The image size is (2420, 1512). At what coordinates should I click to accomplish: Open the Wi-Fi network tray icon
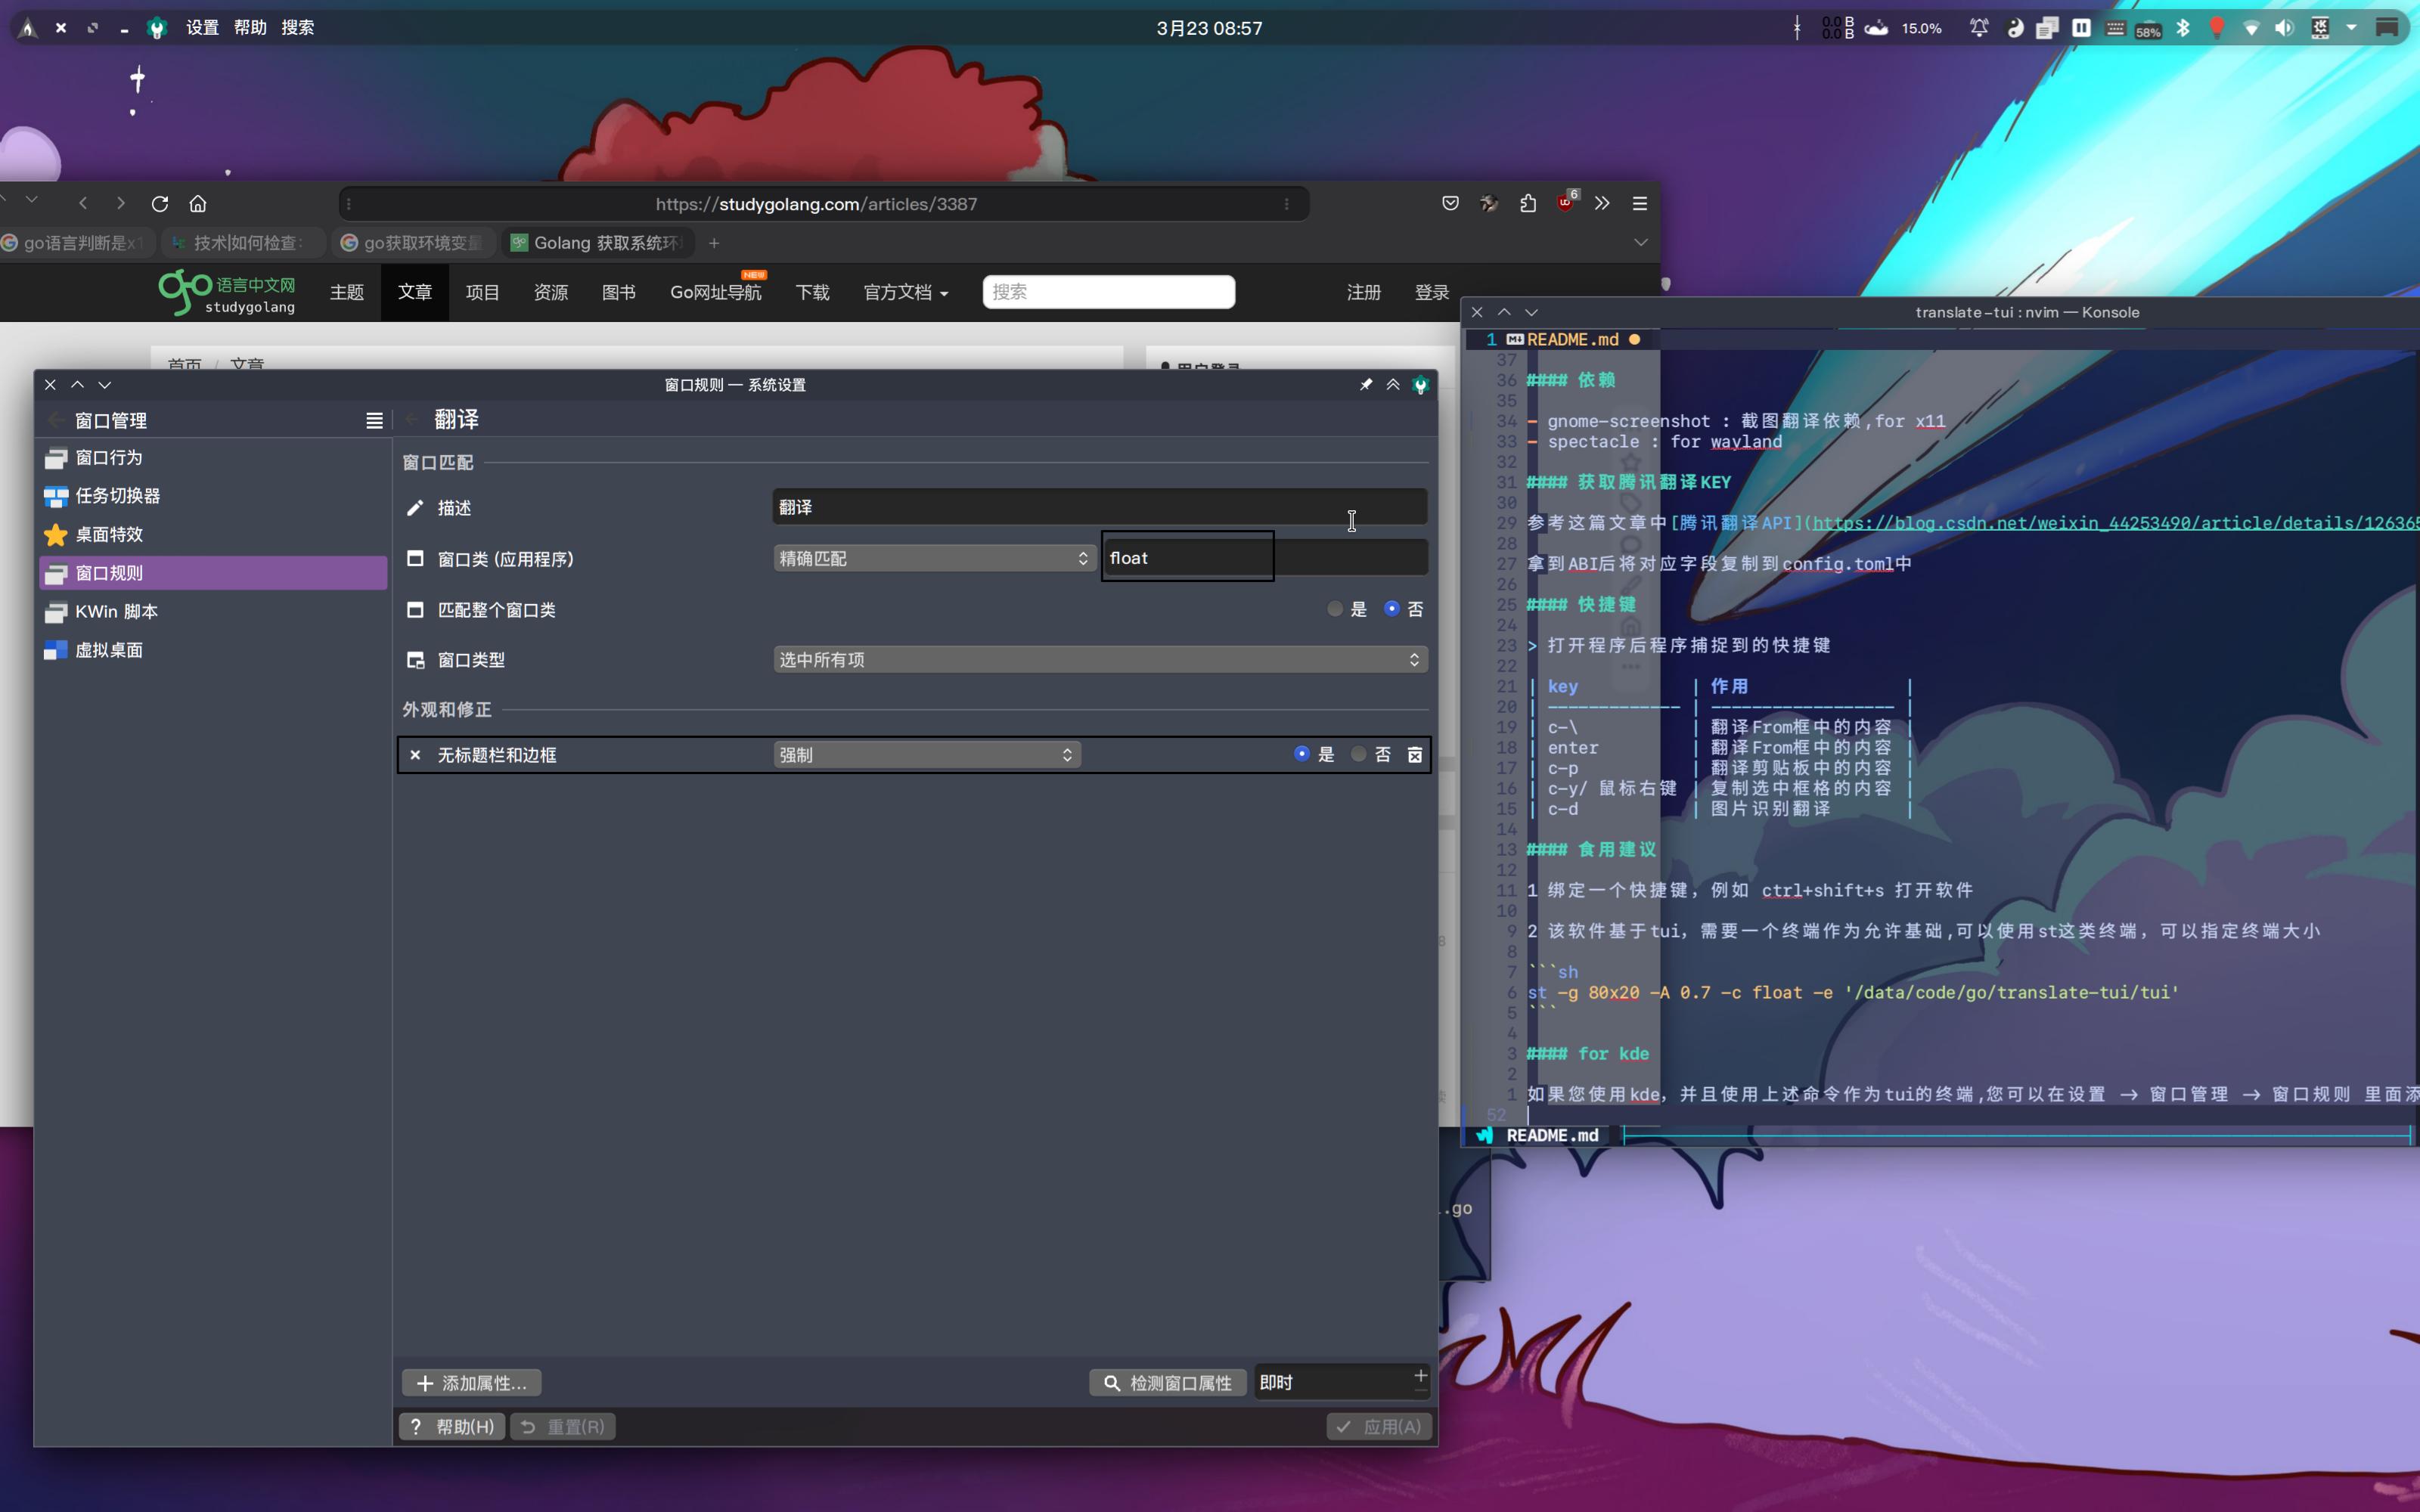click(2251, 28)
